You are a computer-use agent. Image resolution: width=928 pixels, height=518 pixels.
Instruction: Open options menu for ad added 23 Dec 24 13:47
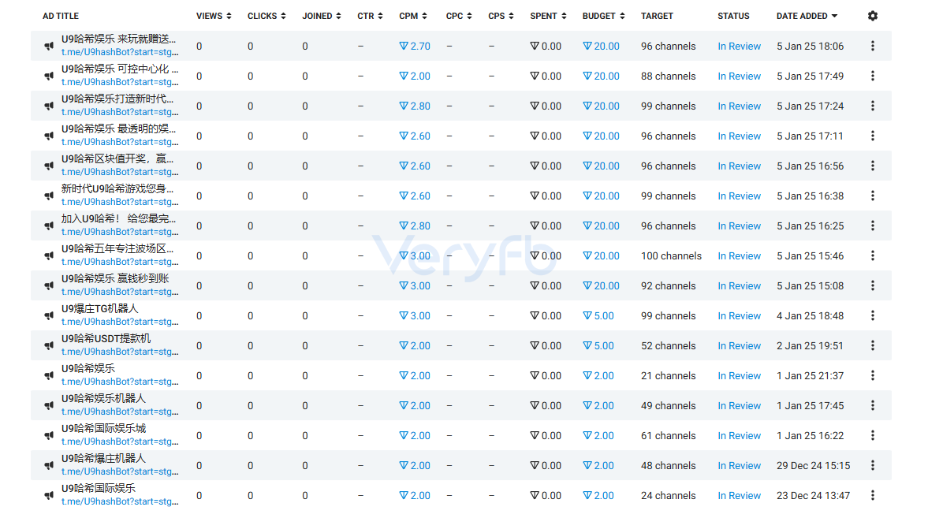pos(872,495)
